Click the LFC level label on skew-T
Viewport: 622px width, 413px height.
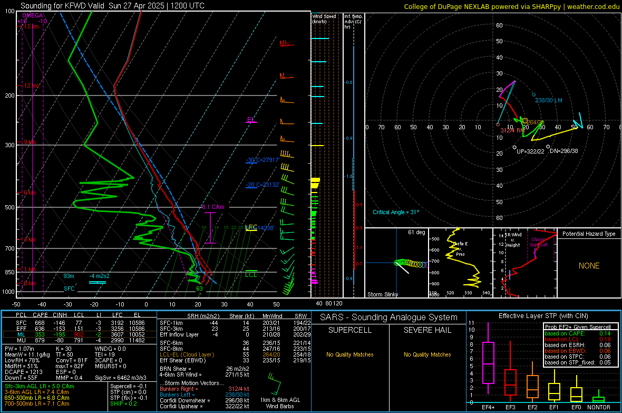251,227
